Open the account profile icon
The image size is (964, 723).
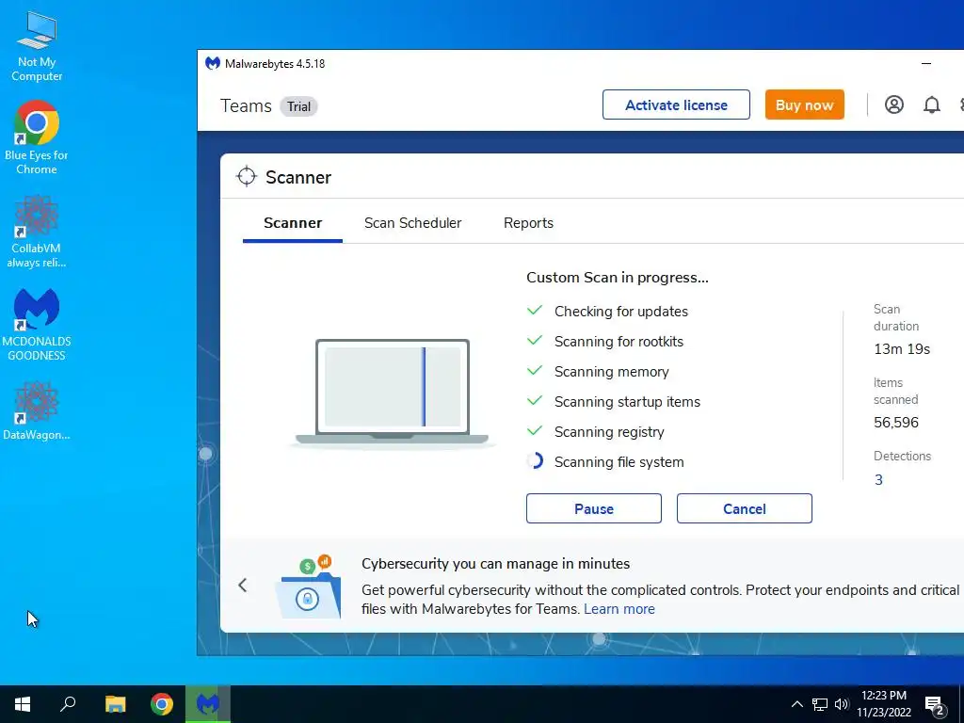click(x=894, y=104)
